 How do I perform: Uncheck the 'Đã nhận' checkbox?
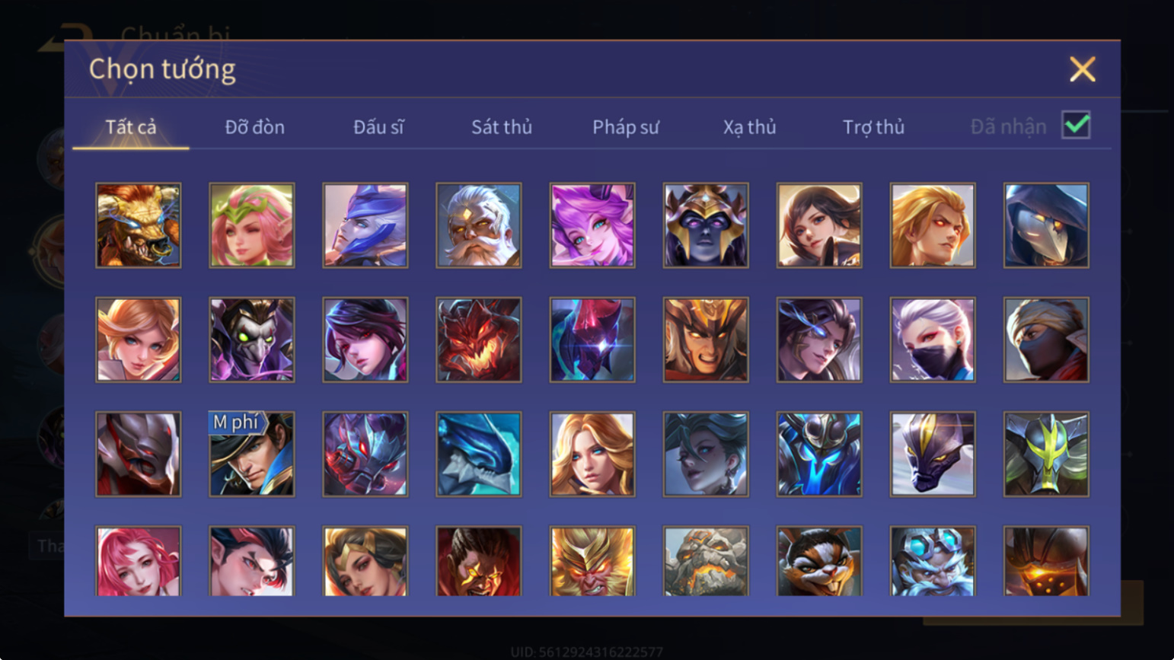(1076, 126)
